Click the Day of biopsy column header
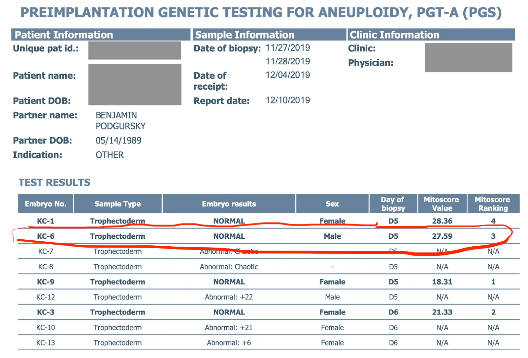The width and height of the screenshot is (528, 358). 393,204
